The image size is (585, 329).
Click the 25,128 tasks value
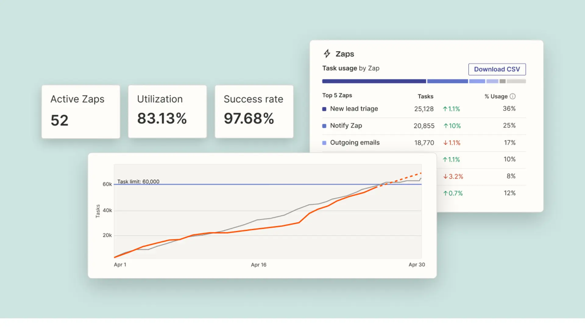click(424, 109)
